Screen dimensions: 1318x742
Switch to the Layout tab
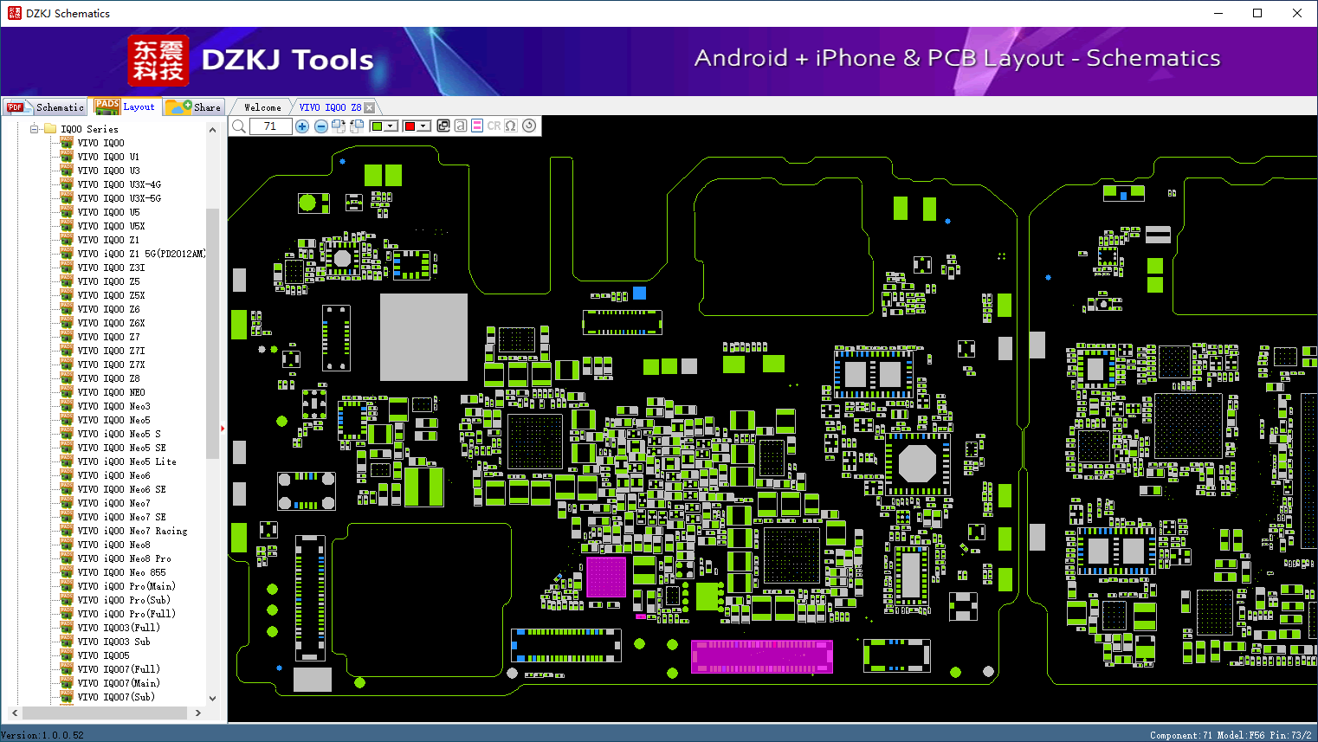(x=126, y=106)
